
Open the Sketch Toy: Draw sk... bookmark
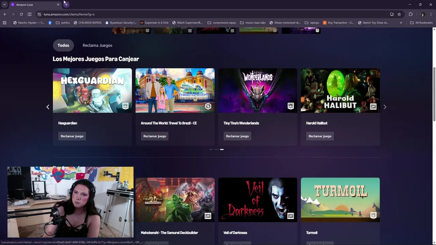click(x=373, y=23)
